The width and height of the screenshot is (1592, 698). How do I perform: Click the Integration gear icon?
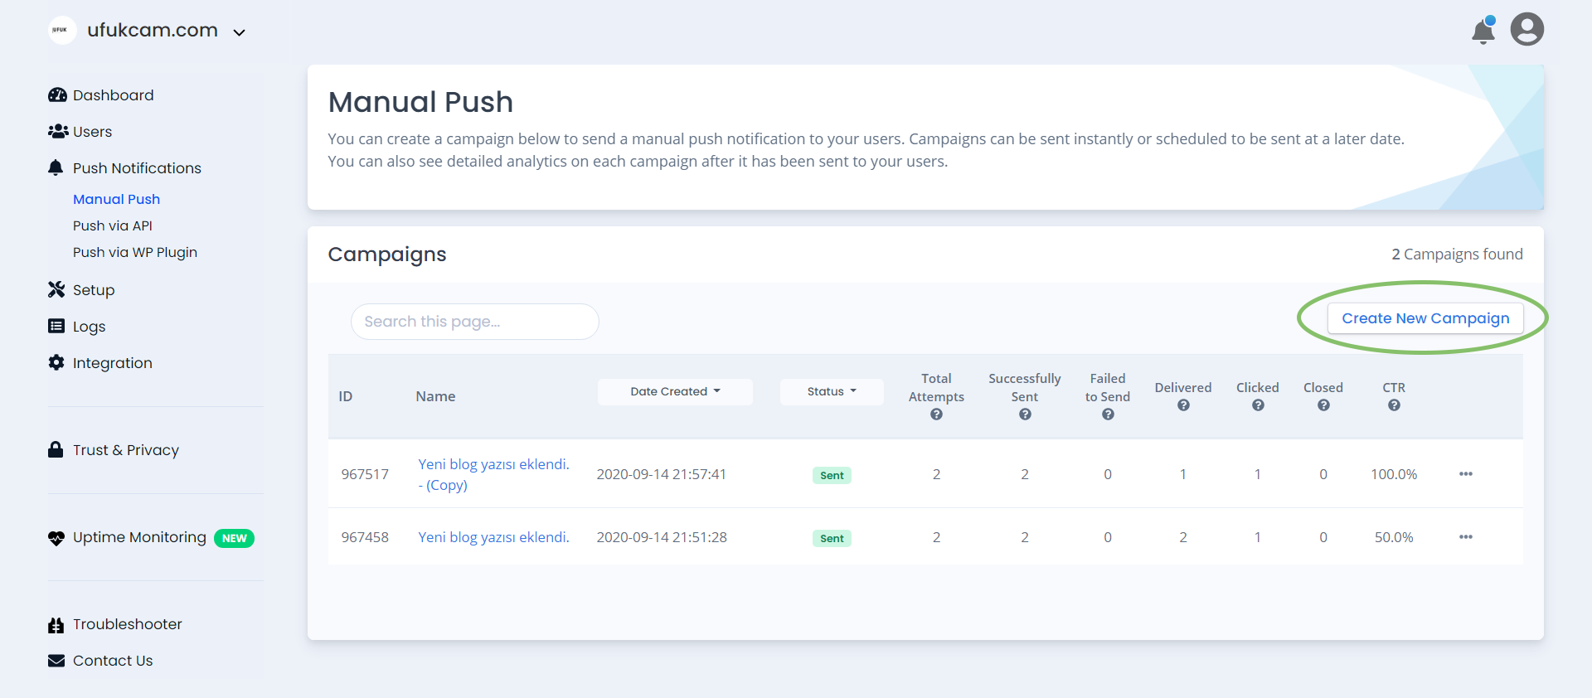(56, 362)
